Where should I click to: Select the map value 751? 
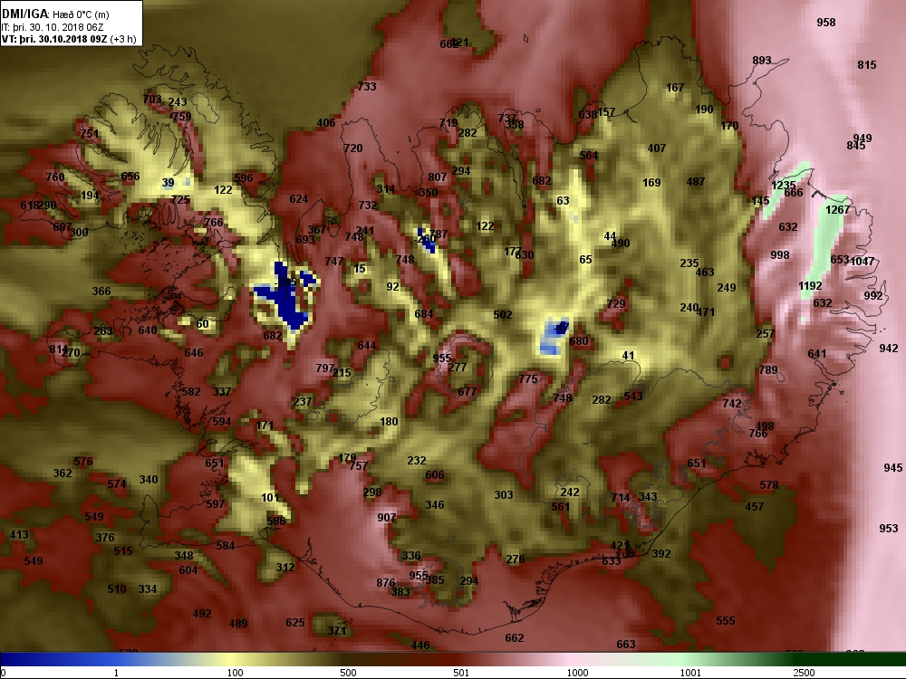click(x=89, y=133)
